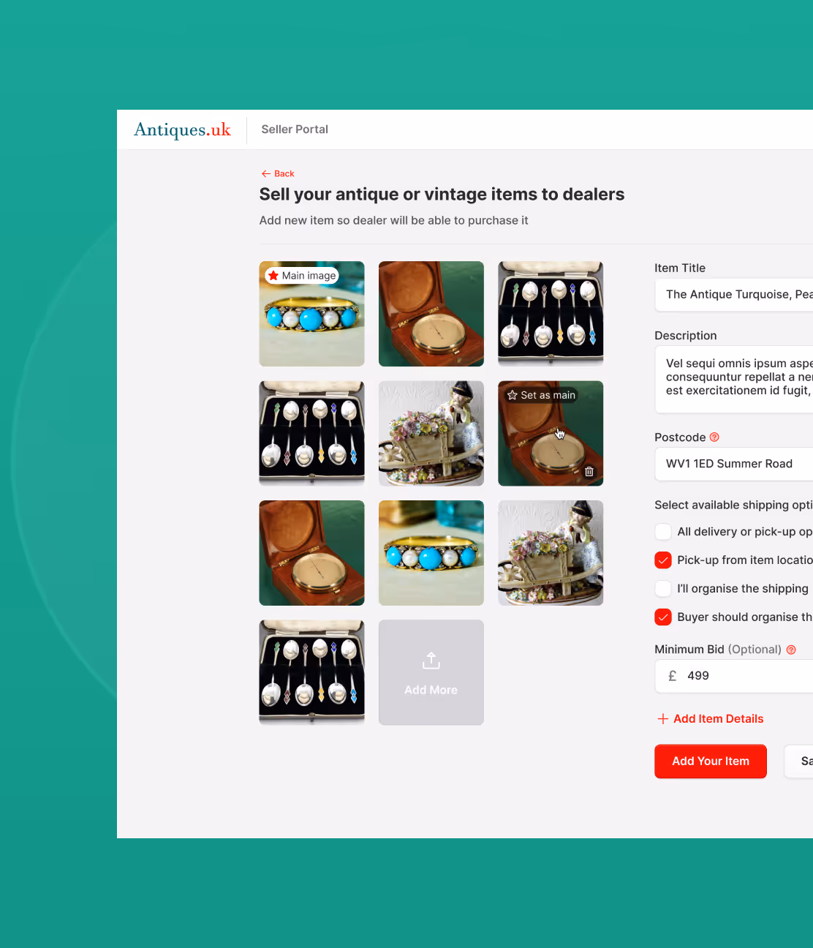Click the plus icon beside Add Item Details
813x948 pixels.
point(663,719)
